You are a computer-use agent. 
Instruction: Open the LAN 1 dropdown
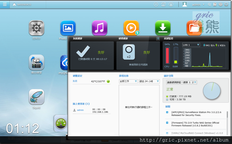point(191,45)
